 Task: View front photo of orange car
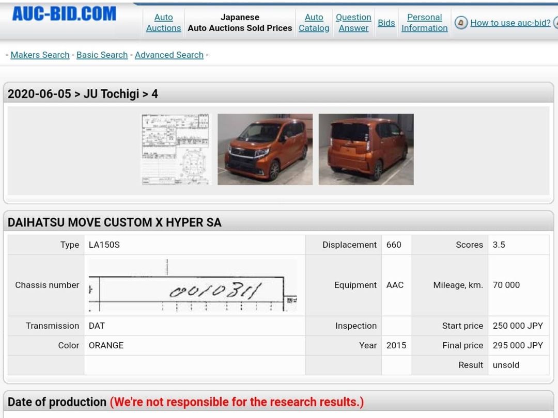[265, 149]
